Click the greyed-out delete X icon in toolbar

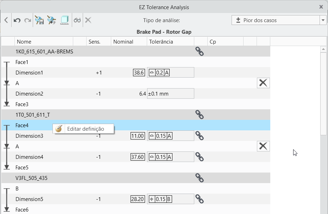pyautogui.click(x=88, y=20)
